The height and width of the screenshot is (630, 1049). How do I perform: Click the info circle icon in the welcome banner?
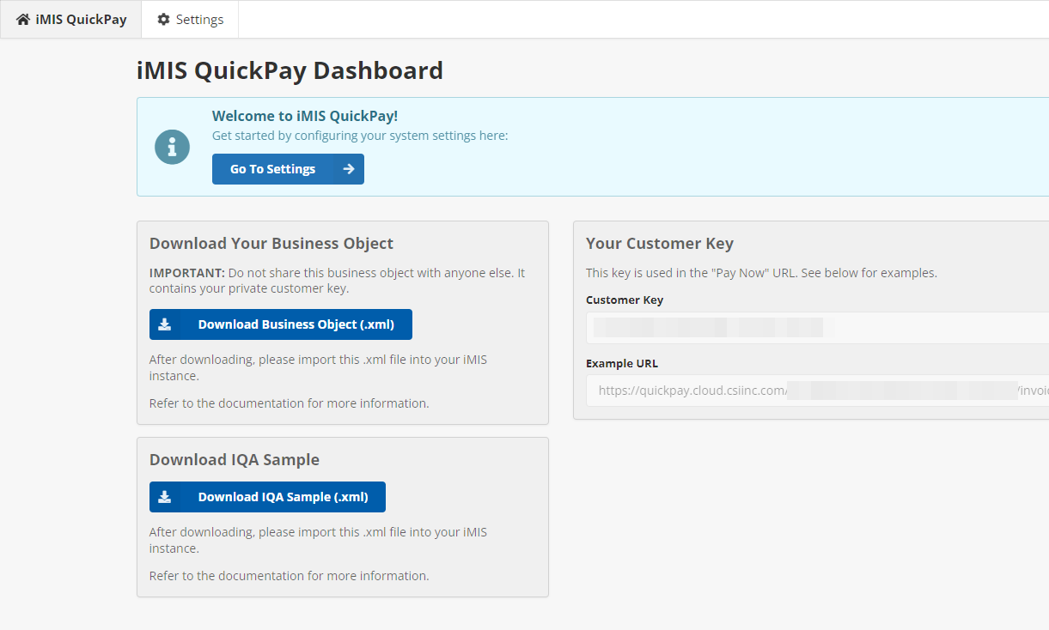point(172,147)
